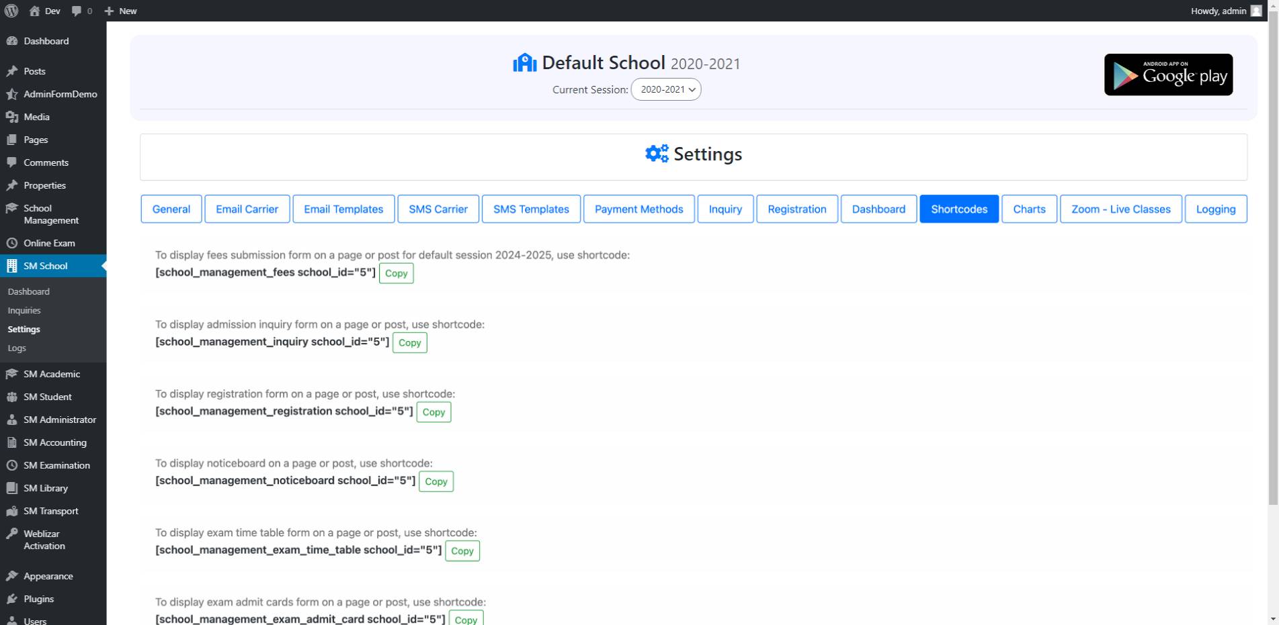Switch to the Email Templates tab
The image size is (1279, 625).
pyautogui.click(x=343, y=209)
